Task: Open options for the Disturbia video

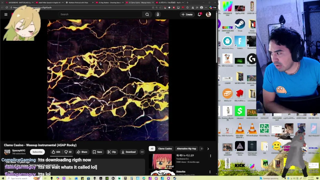Action: pyautogui.click(x=210, y=172)
